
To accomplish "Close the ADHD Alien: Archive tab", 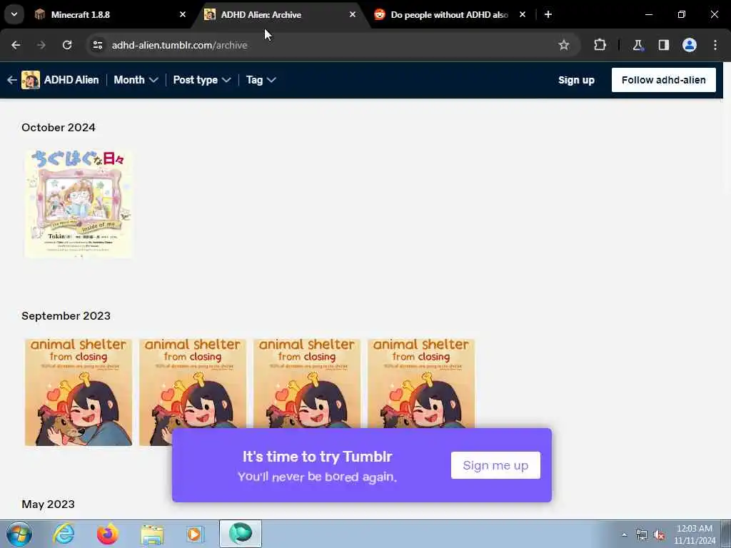I will [x=353, y=14].
